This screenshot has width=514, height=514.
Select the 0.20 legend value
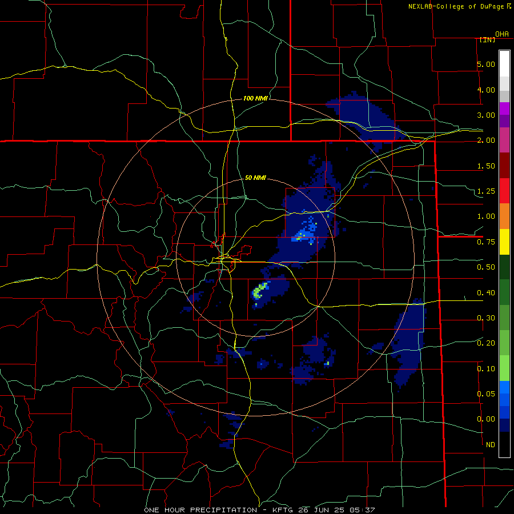[x=486, y=343]
